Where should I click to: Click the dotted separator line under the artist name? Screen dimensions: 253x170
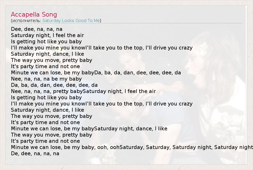tap(127, 23)
